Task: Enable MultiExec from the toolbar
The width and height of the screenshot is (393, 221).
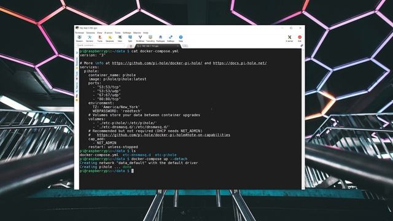Action: click(x=140, y=38)
